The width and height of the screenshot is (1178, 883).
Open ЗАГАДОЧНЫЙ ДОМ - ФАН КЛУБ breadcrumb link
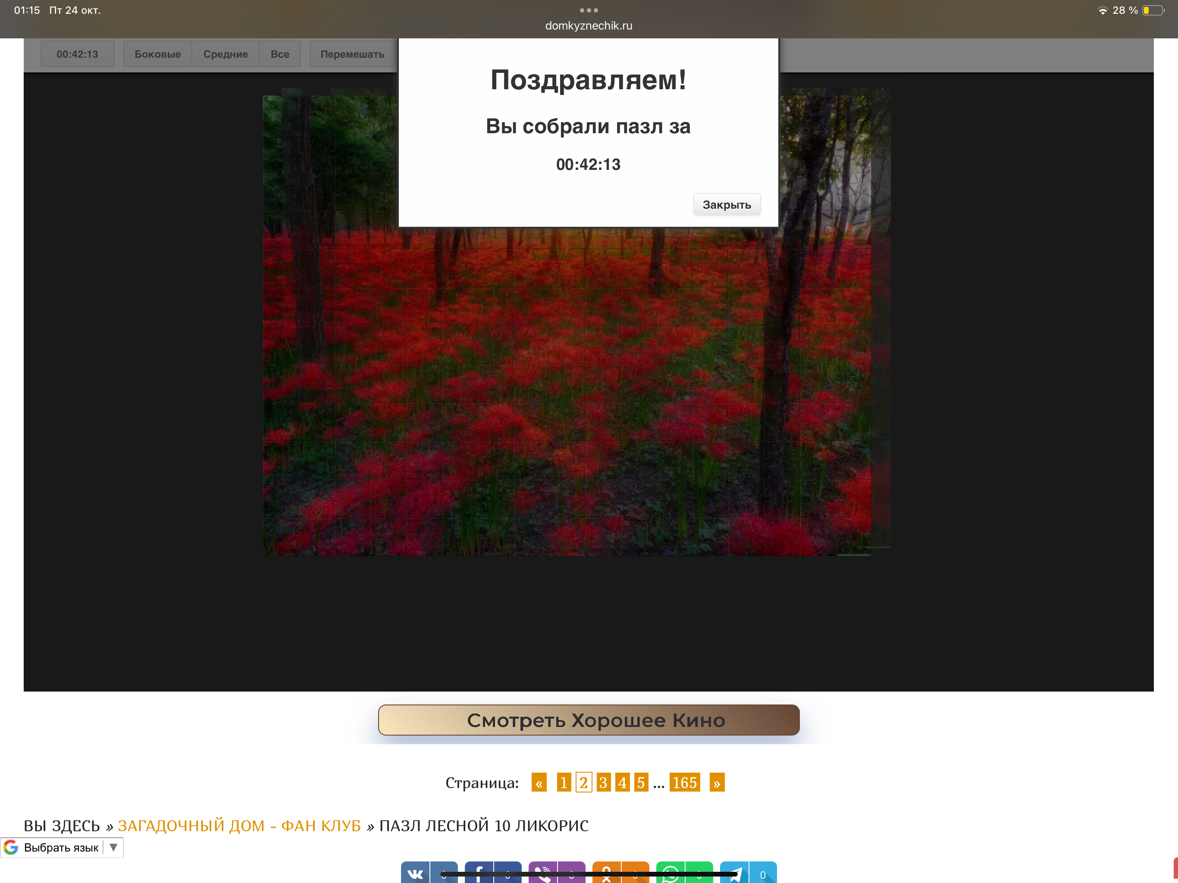pos(239,826)
